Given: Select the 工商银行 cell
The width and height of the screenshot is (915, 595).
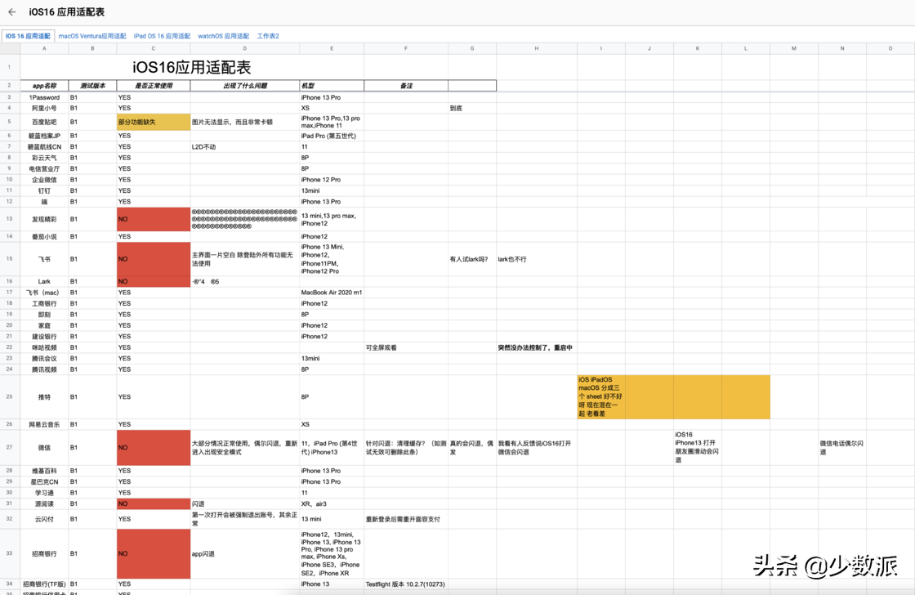Looking at the screenshot, I should coord(44,304).
